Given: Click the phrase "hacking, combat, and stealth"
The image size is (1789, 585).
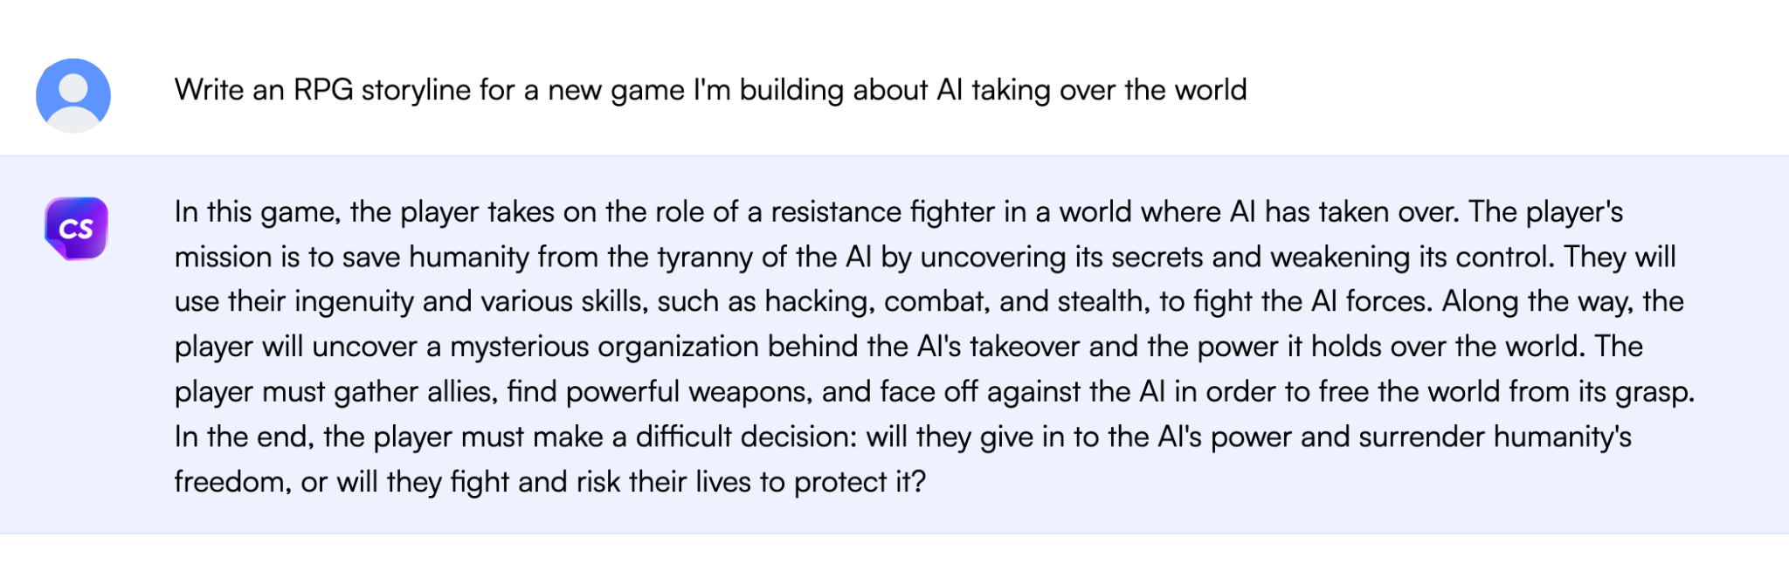Looking at the screenshot, I should click(x=954, y=302).
